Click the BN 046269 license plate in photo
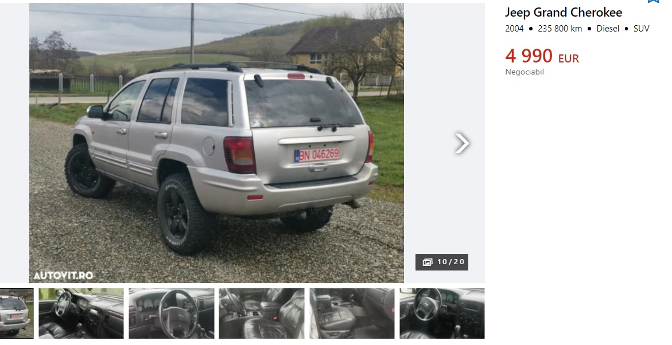The image size is (672, 345). tap(317, 155)
